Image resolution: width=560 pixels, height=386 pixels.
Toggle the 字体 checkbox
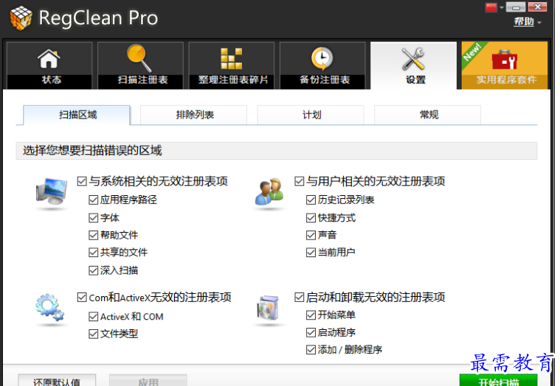[93, 218]
